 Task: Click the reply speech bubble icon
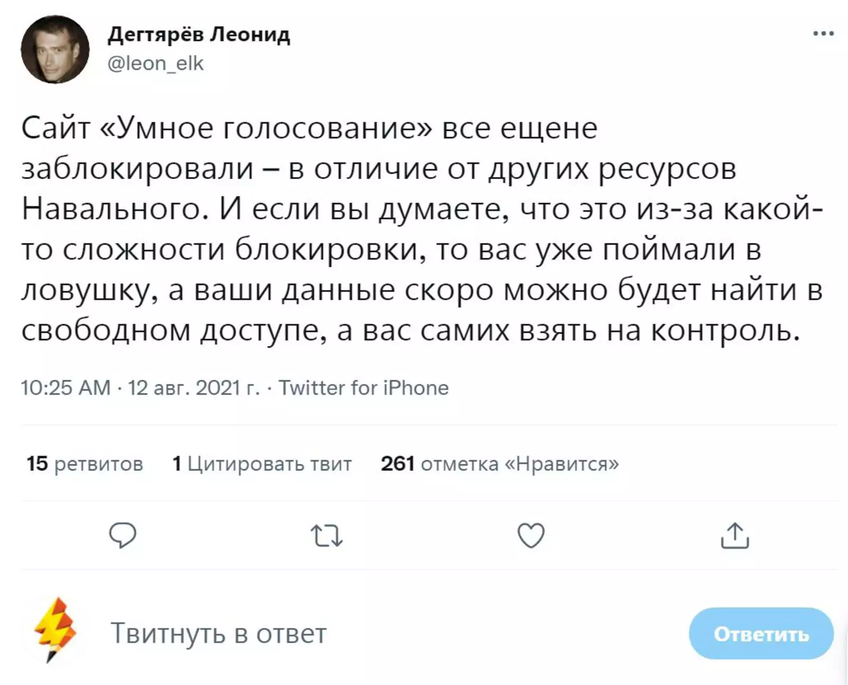(123, 535)
